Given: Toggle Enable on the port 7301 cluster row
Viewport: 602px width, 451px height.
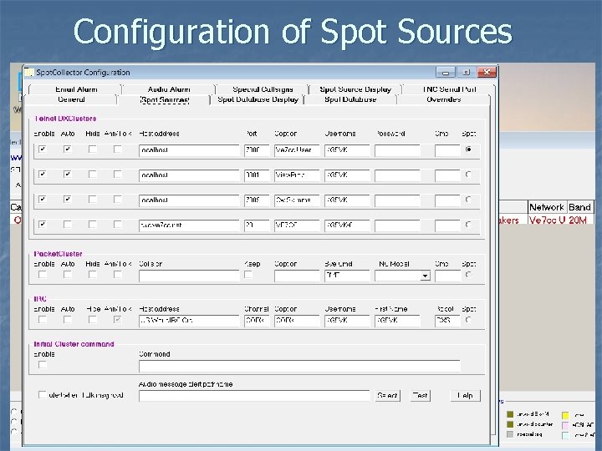Looking at the screenshot, I should tap(43, 175).
